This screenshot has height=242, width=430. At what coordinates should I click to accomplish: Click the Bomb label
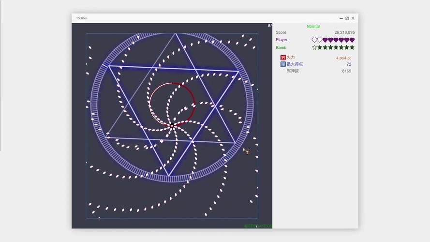click(x=281, y=48)
